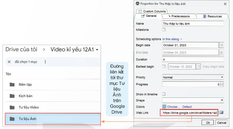
Task: Open the three-dot more actions menu
Action: click(x=45, y=62)
